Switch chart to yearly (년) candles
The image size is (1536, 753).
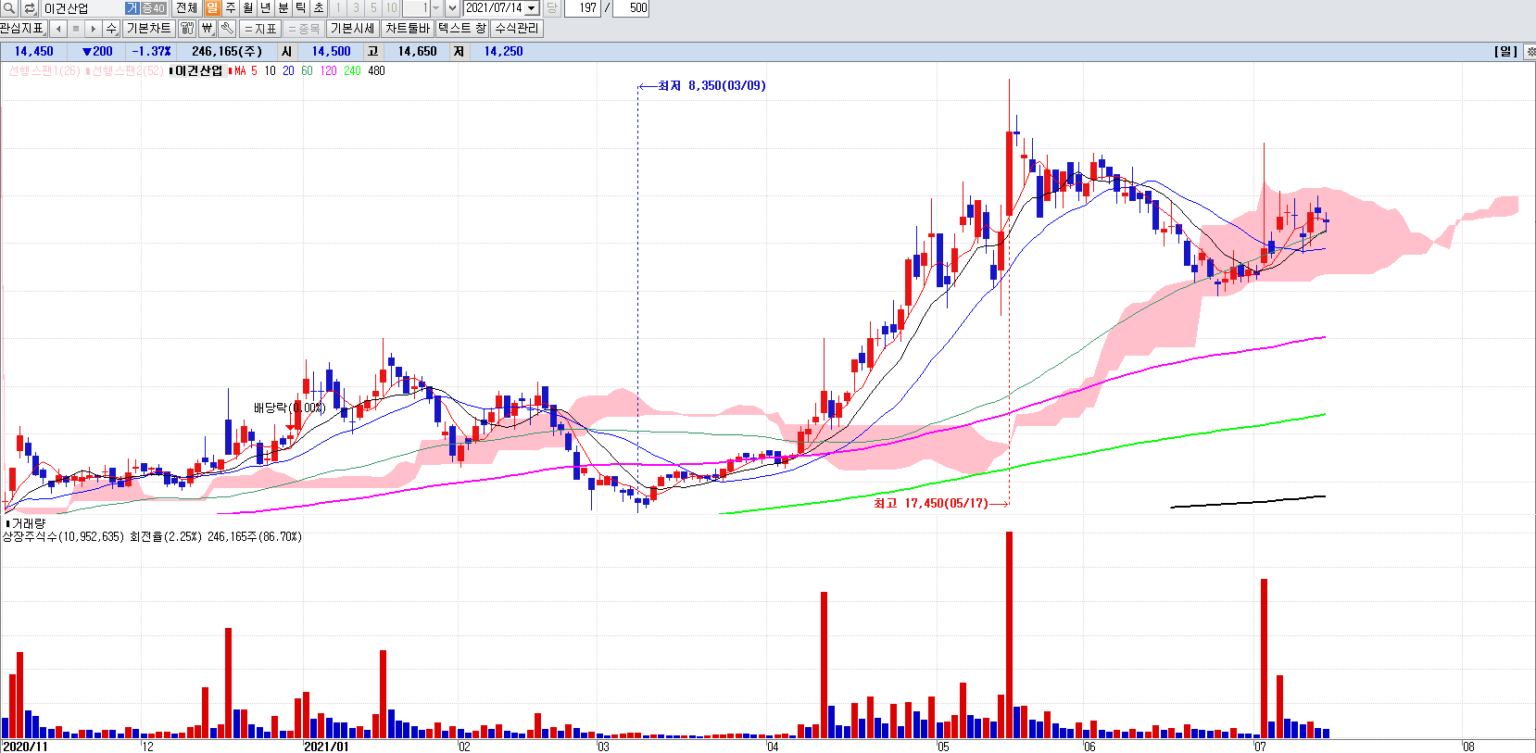(265, 8)
